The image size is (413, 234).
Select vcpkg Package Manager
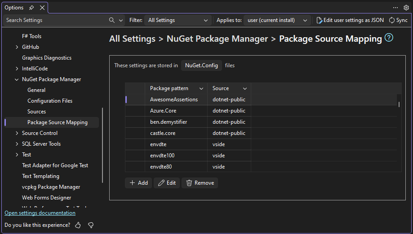[x=51, y=187]
